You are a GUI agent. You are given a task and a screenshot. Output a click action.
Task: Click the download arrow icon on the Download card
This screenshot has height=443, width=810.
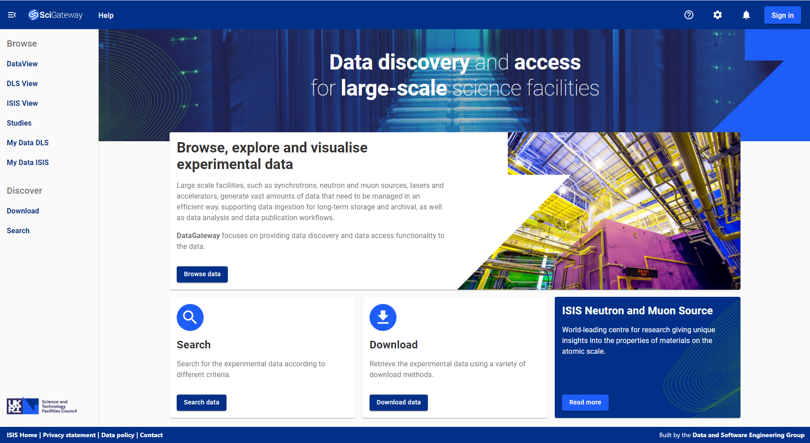pos(383,317)
